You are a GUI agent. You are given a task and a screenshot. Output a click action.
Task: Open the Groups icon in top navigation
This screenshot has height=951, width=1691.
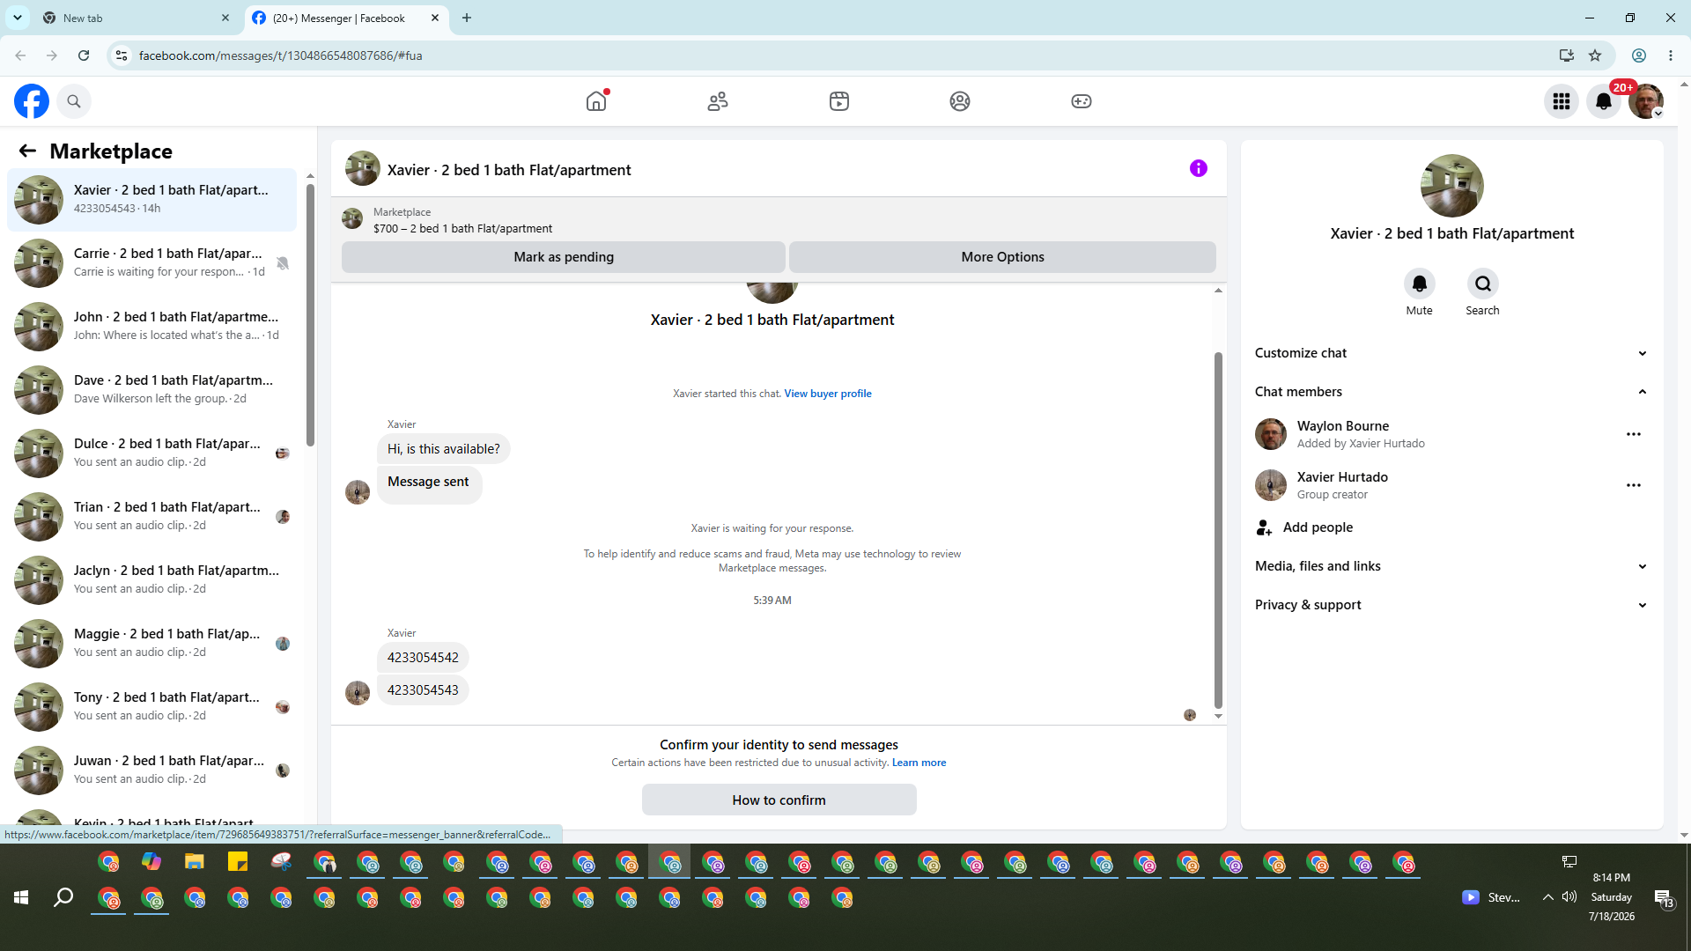(x=960, y=101)
